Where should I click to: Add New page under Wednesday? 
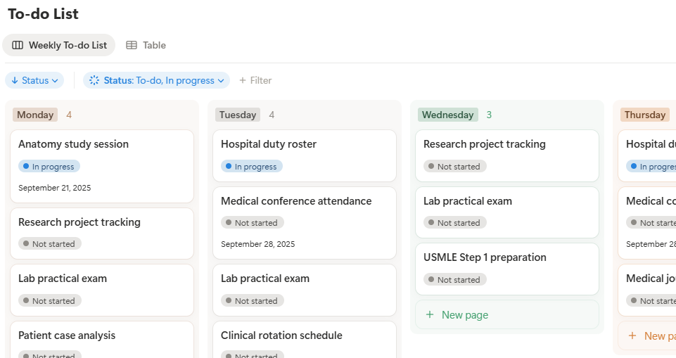[x=464, y=315]
